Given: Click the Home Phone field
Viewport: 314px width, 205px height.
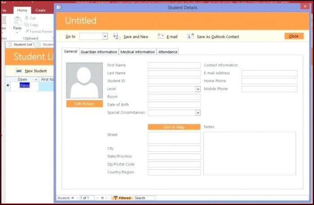Looking at the screenshot, I should click(269, 81).
